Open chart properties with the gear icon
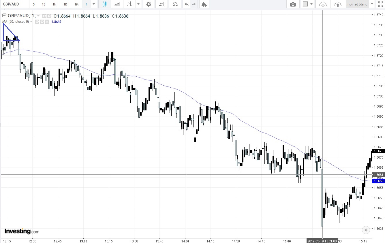 149,4
